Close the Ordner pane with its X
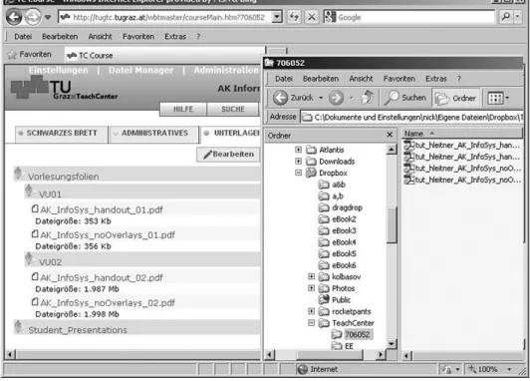The image size is (530, 381). (x=390, y=135)
